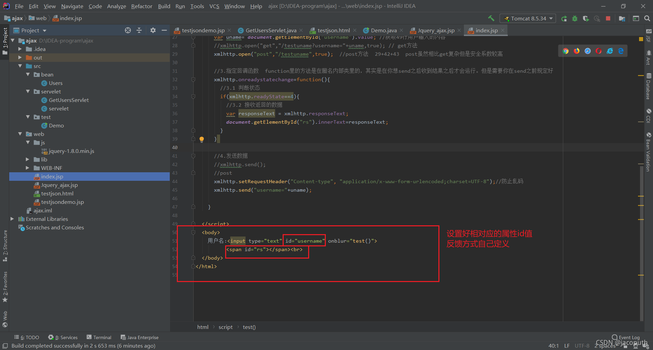Toggle the 1: Project tool window
This screenshot has width=653, height=350.
(5, 41)
